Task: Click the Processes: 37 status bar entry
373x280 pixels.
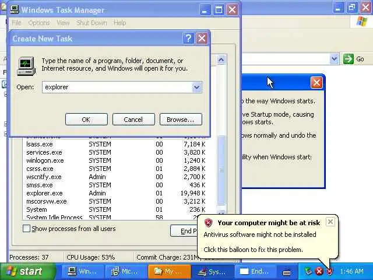Action: click(29, 257)
